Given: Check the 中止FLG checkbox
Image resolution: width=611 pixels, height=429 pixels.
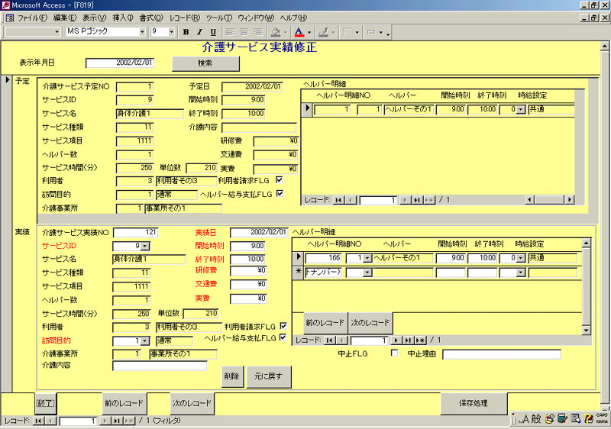Looking at the screenshot, I should [394, 353].
